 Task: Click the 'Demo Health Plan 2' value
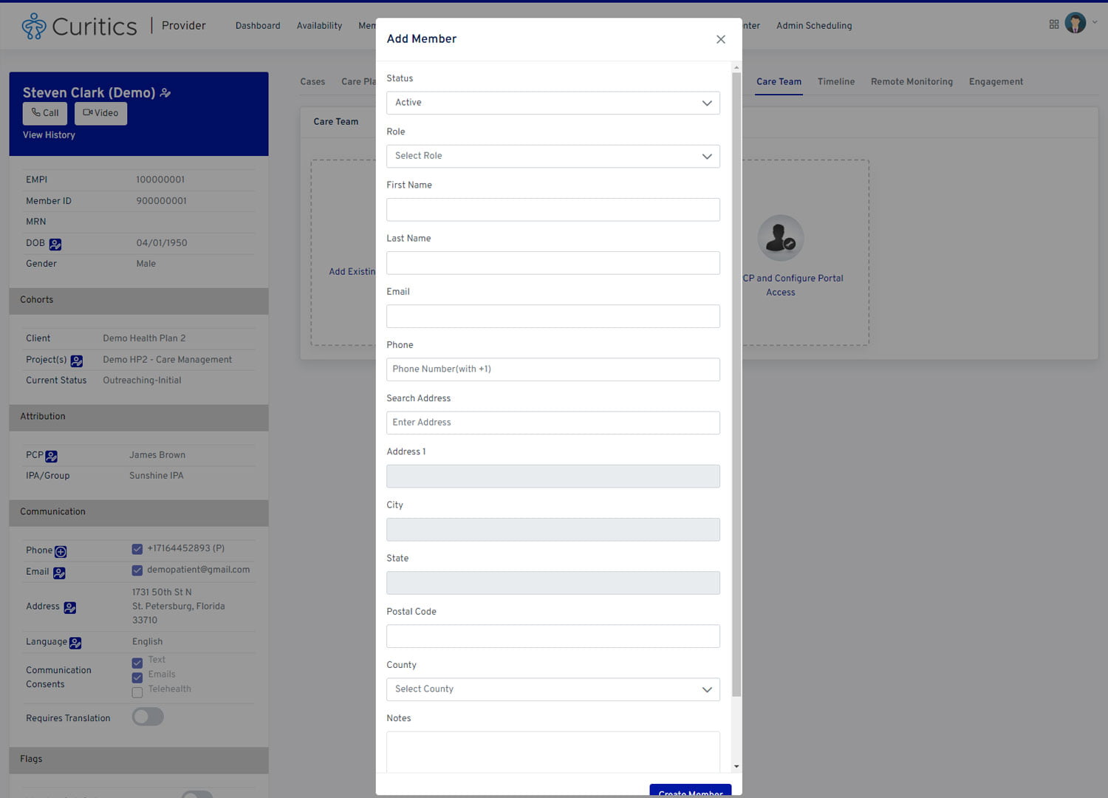(144, 338)
